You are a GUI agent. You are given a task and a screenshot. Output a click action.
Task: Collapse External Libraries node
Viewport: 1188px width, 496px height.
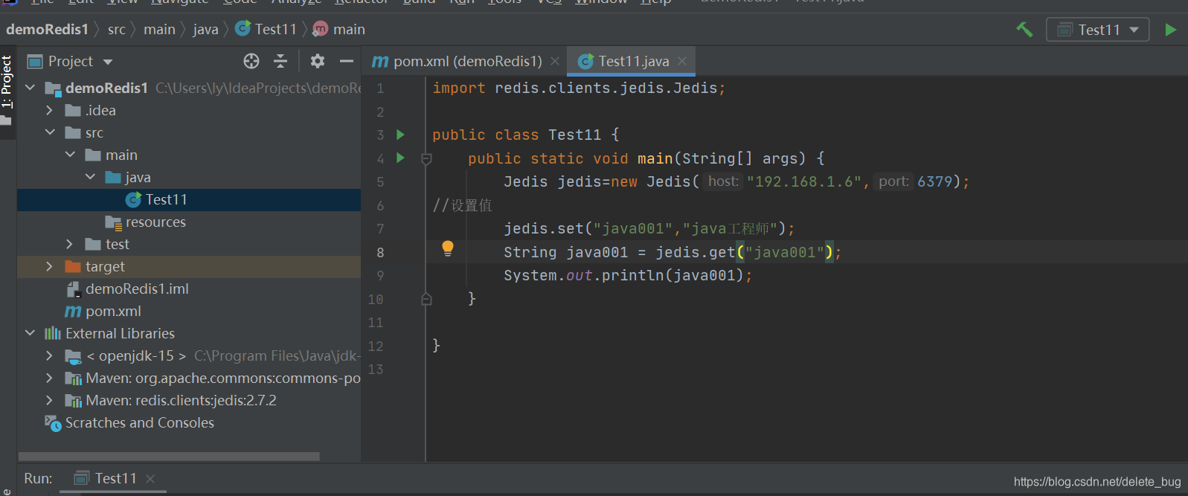[30, 333]
